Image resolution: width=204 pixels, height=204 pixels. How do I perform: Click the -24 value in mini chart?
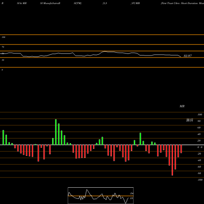pyautogui.click(x=131, y=193)
